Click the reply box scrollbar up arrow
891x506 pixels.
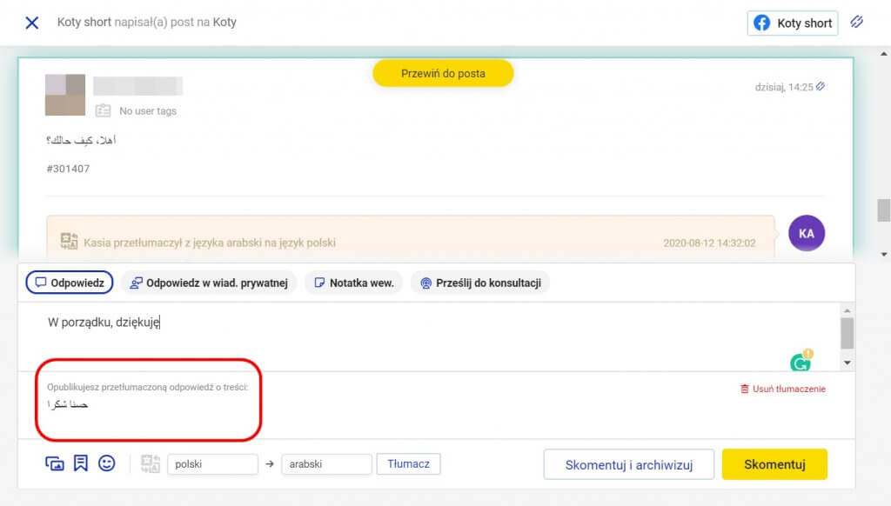[x=847, y=310]
